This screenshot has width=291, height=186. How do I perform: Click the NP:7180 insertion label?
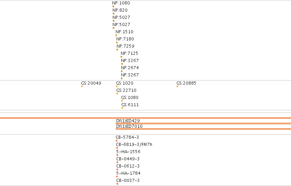[x=125, y=39]
